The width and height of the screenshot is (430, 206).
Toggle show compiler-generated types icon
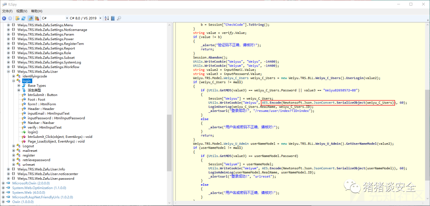pos(37,18)
